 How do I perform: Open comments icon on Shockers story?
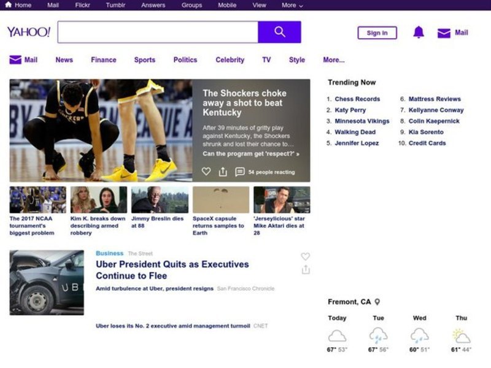point(240,172)
